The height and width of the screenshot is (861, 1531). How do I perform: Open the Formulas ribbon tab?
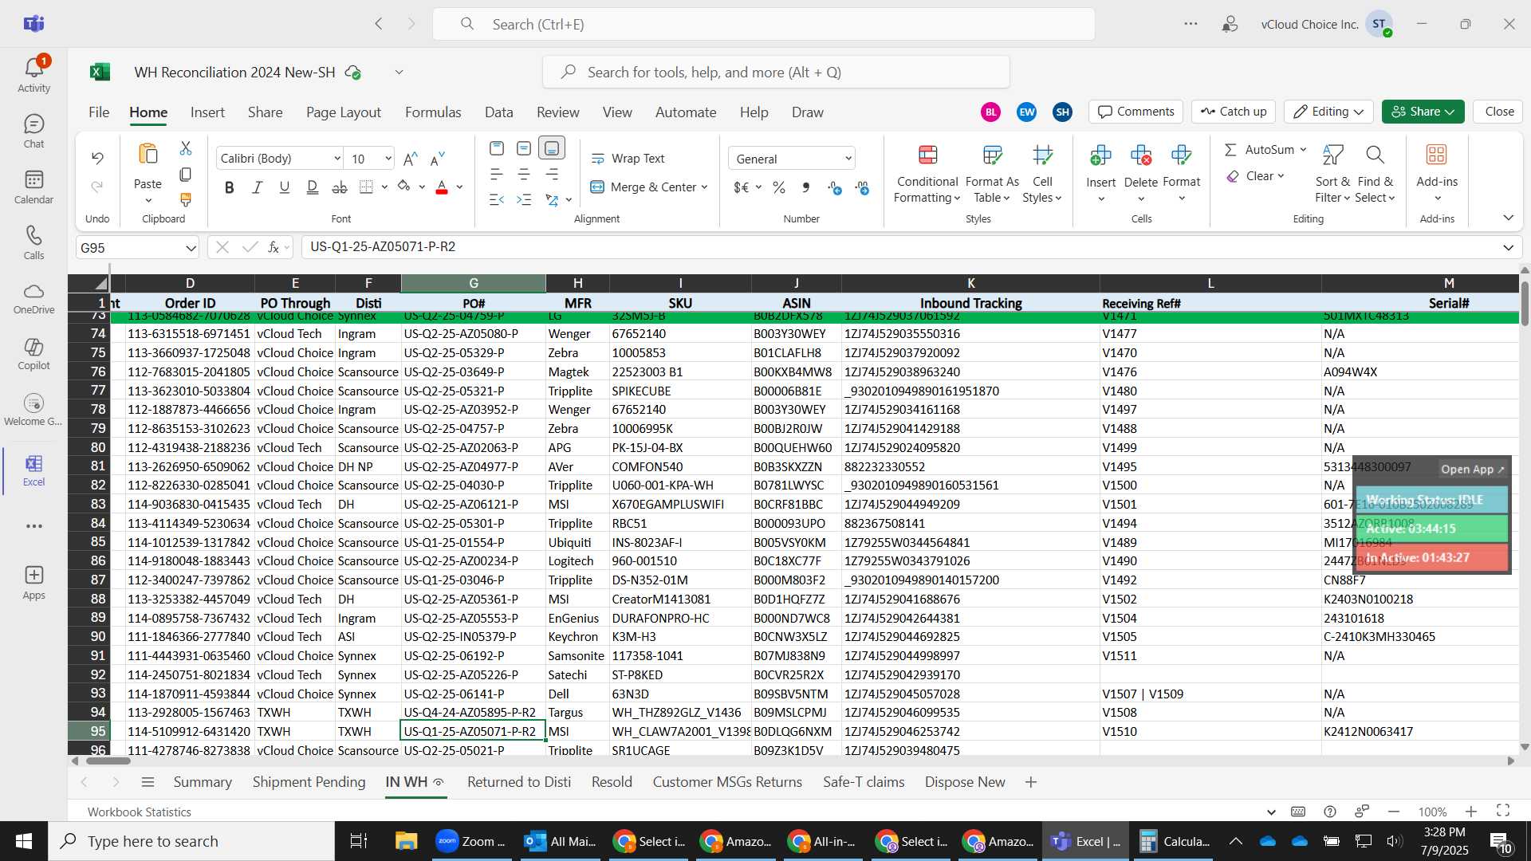(x=433, y=112)
